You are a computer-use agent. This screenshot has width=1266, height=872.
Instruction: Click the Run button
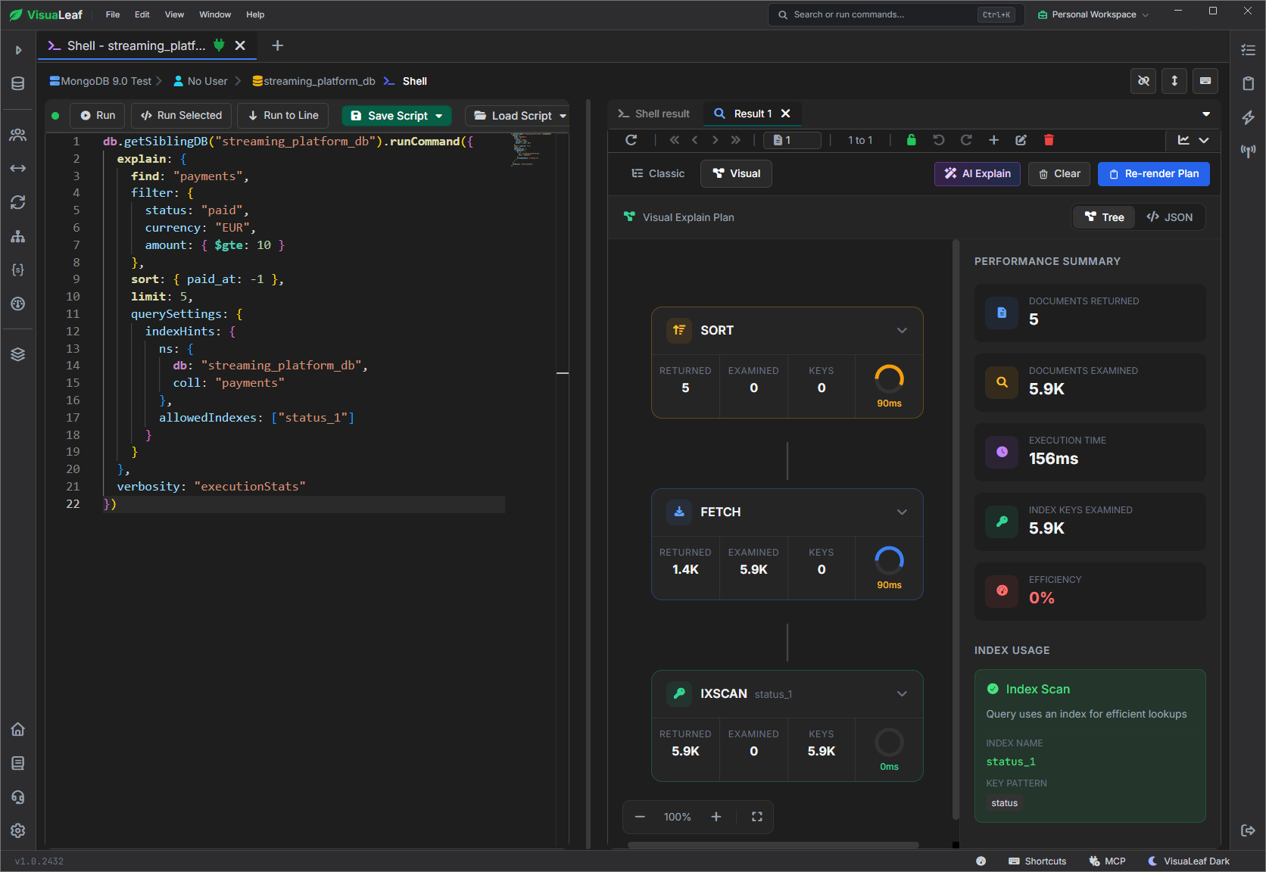[x=98, y=115]
